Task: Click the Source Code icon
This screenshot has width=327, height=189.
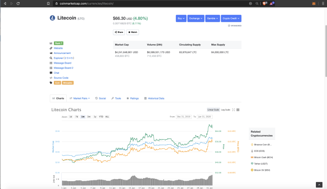Action: point(51,78)
